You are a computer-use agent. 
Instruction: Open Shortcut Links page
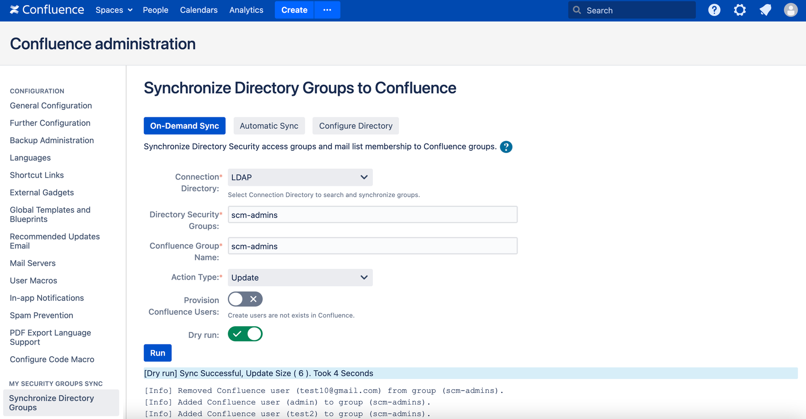37,175
